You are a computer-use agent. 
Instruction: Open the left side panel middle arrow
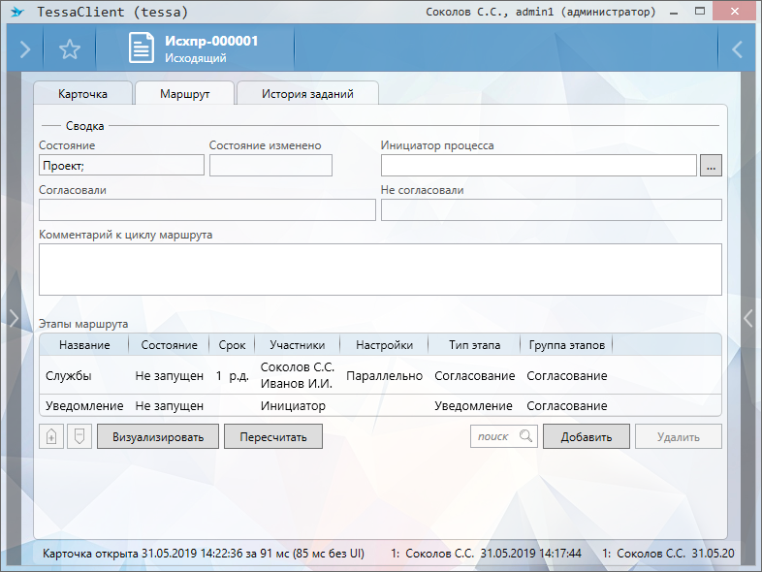(x=13, y=318)
